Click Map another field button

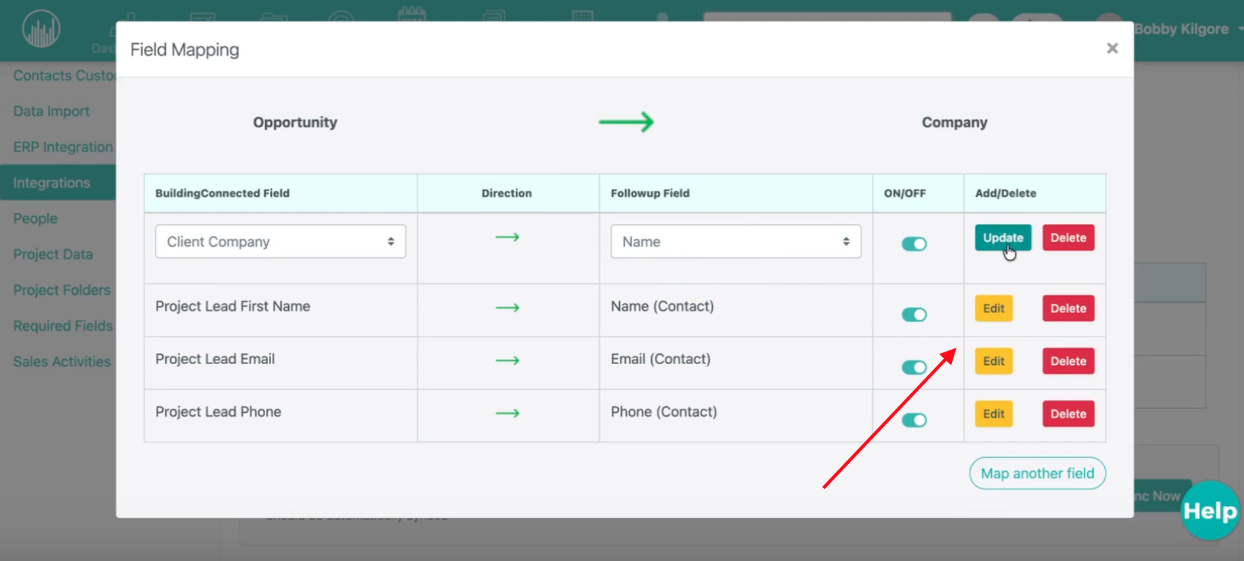1037,473
